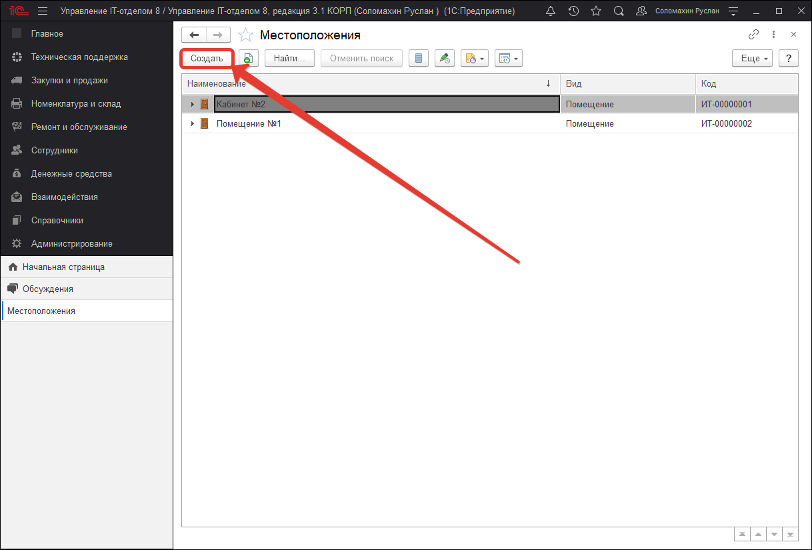Image resolution: width=812 pixels, height=550 pixels.
Task: Open the Справочники section
Action: pos(57,221)
